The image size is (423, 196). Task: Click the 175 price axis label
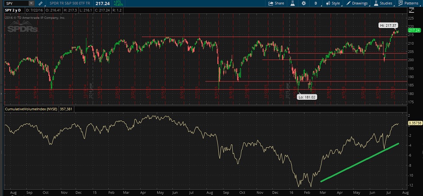point(411,102)
